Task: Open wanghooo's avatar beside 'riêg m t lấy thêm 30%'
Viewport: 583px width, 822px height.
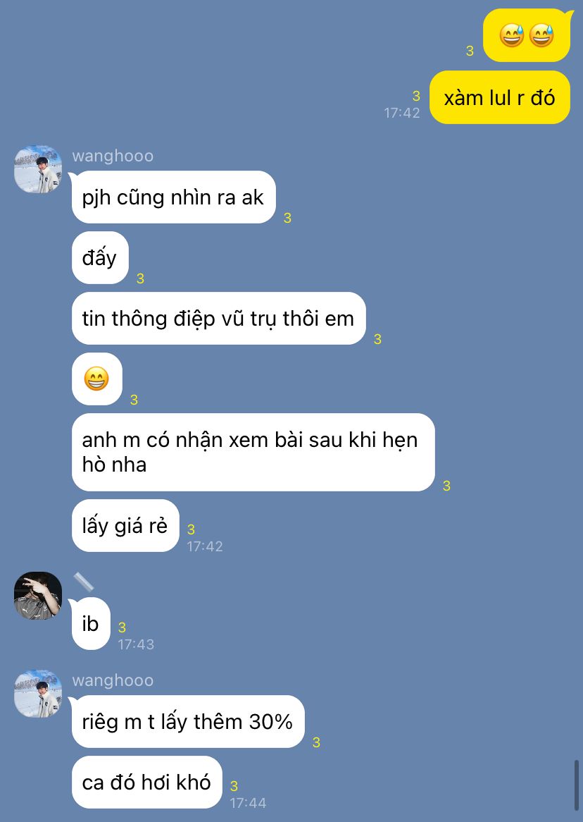Action: coord(38,694)
